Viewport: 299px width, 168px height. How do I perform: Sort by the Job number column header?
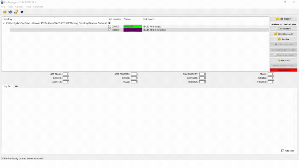(x=115, y=19)
